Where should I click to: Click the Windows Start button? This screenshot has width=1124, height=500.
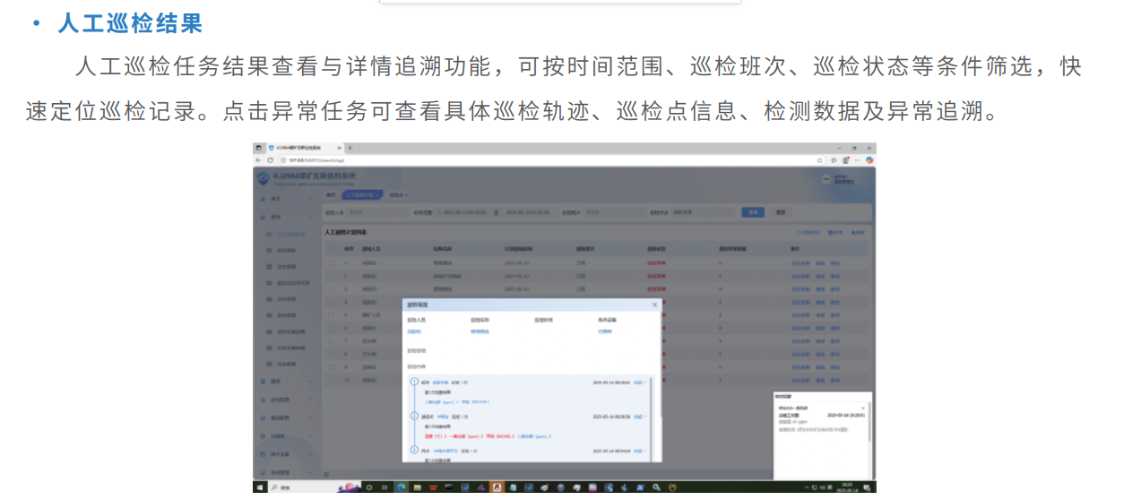point(259,487)
